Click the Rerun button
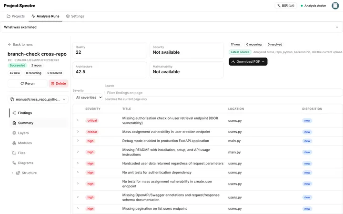Viewport: 343px width, 214px height. pyautogui.click(x=28, y=83)
